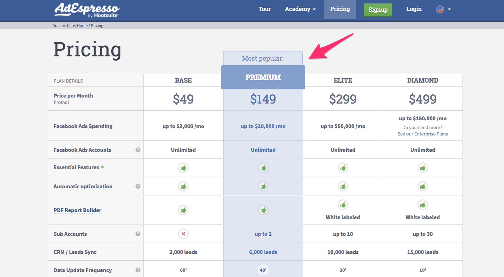
Task: Open the See our Enterprise Plans link
Action: tap(422, 134)
